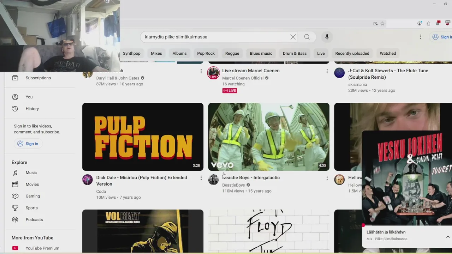Open Daryl Hall & John Oates channel avatar
Screen dimensions: 452x254
click(87, 74)
